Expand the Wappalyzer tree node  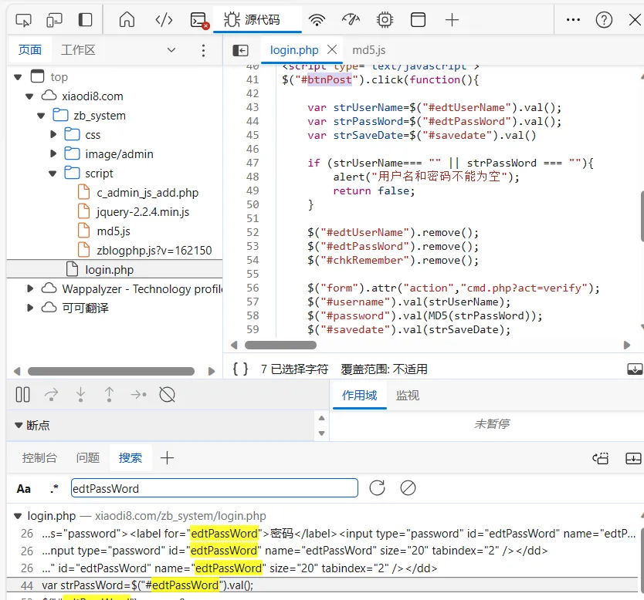[30, 288]
